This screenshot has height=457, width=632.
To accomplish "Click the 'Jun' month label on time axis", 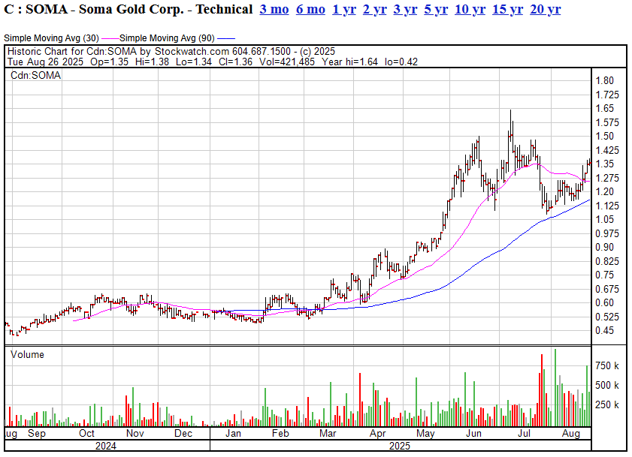I will 473,434.
